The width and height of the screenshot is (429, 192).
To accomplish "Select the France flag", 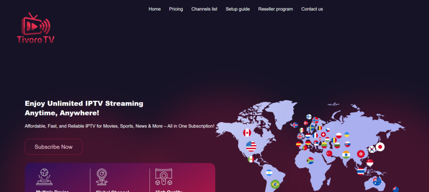I will pyautogui.click(x=315, y=136).
